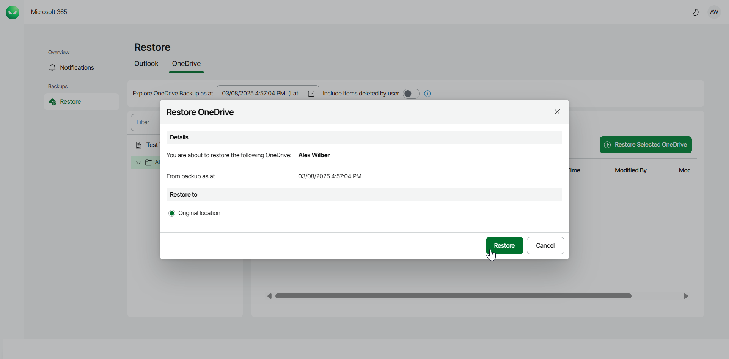Click Restore Selected OneDrive
The width and height of the screenshot is (729, 359).
645,145
